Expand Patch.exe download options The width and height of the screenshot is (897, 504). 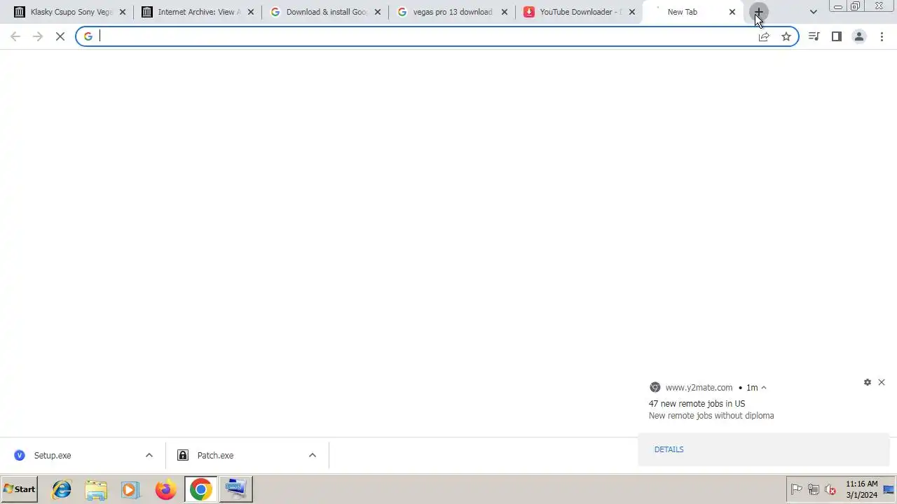click(313, 456)
